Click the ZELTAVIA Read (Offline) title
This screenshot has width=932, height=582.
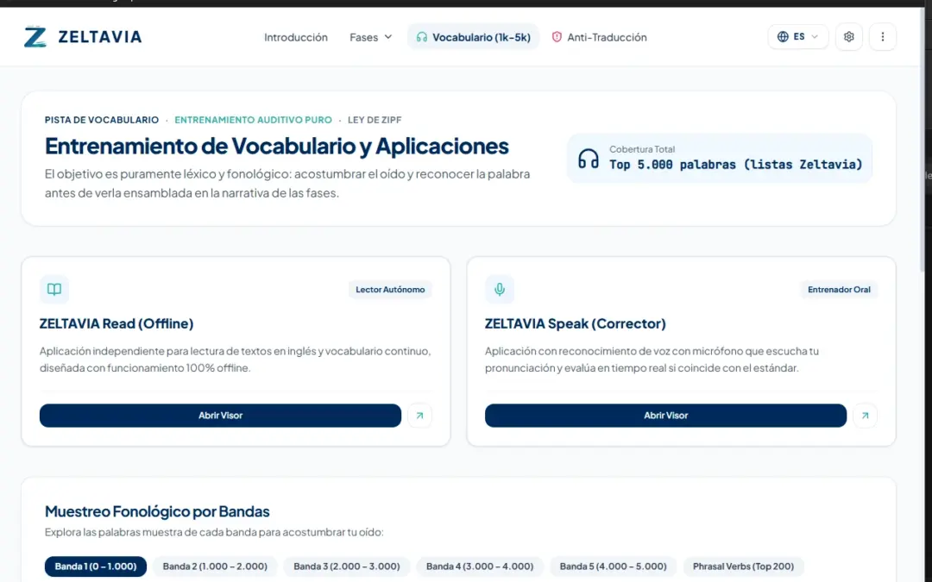click(x=116, y=323)
